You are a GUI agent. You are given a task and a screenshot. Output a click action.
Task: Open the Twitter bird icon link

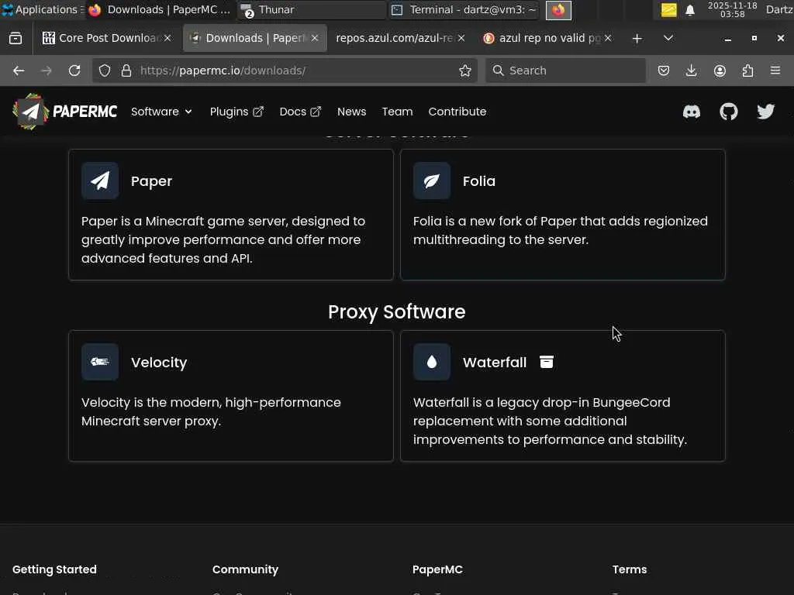765,112
